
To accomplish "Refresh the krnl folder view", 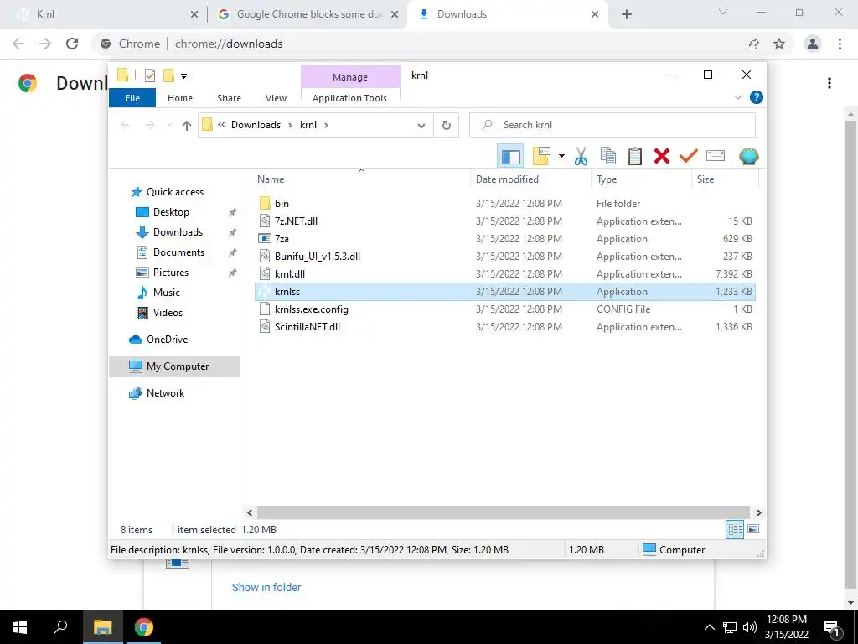I will click(447, 126).
